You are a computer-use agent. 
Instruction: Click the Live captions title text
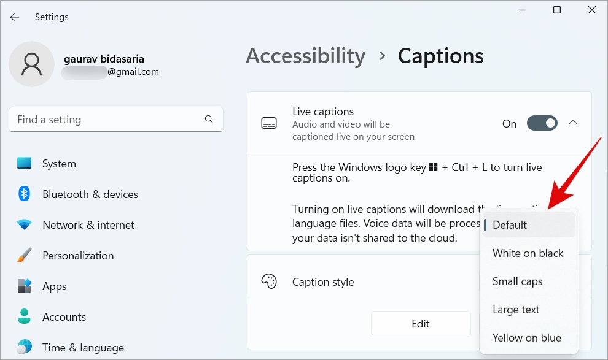[323, 112]
